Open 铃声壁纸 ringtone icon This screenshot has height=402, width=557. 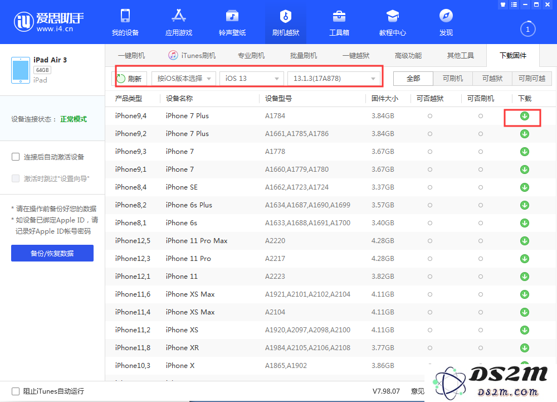pyautogui.click(x=232, y=16)
